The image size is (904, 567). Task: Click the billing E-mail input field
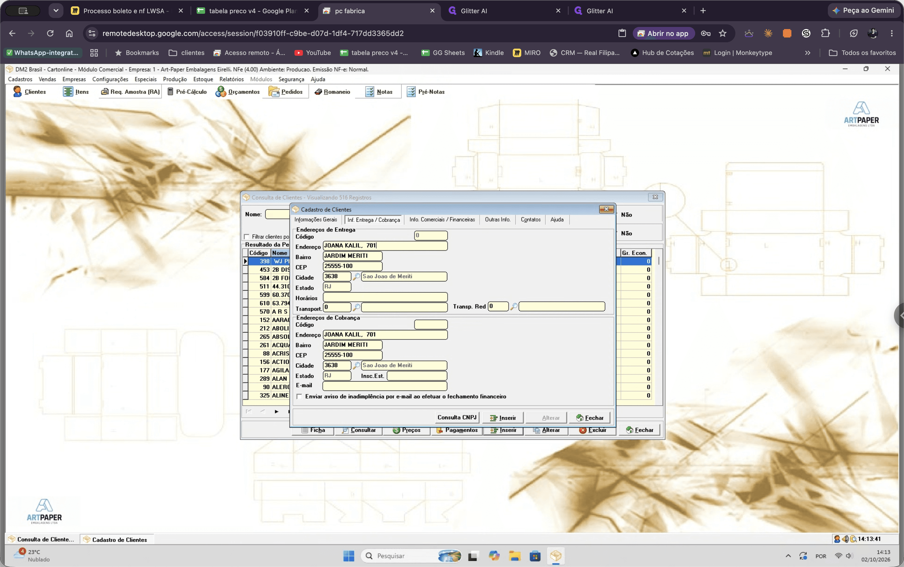(385, 386)
